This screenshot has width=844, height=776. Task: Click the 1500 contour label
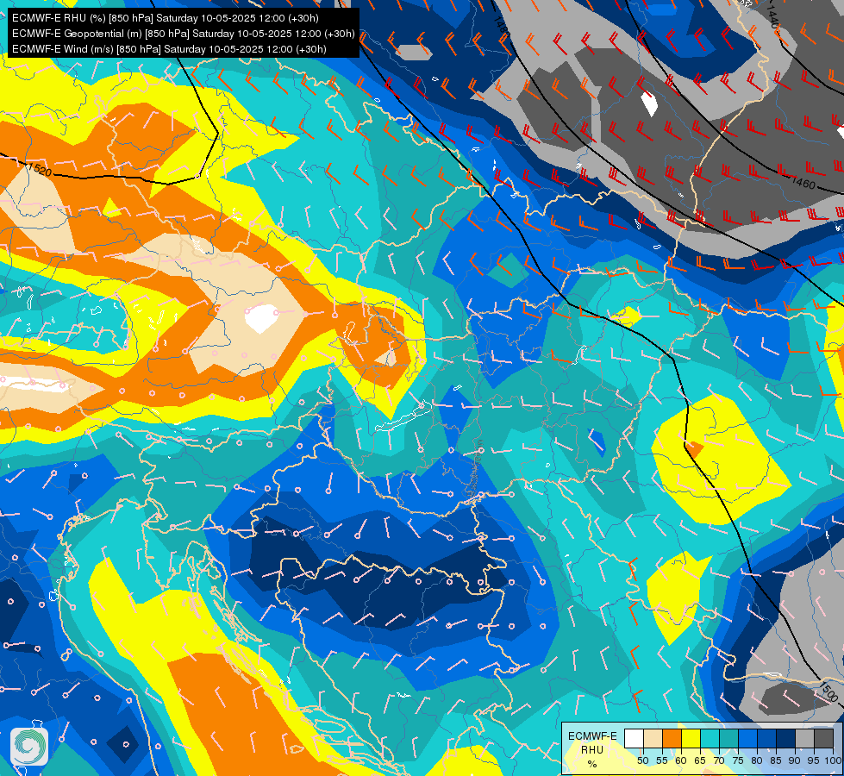click(830, 692)
